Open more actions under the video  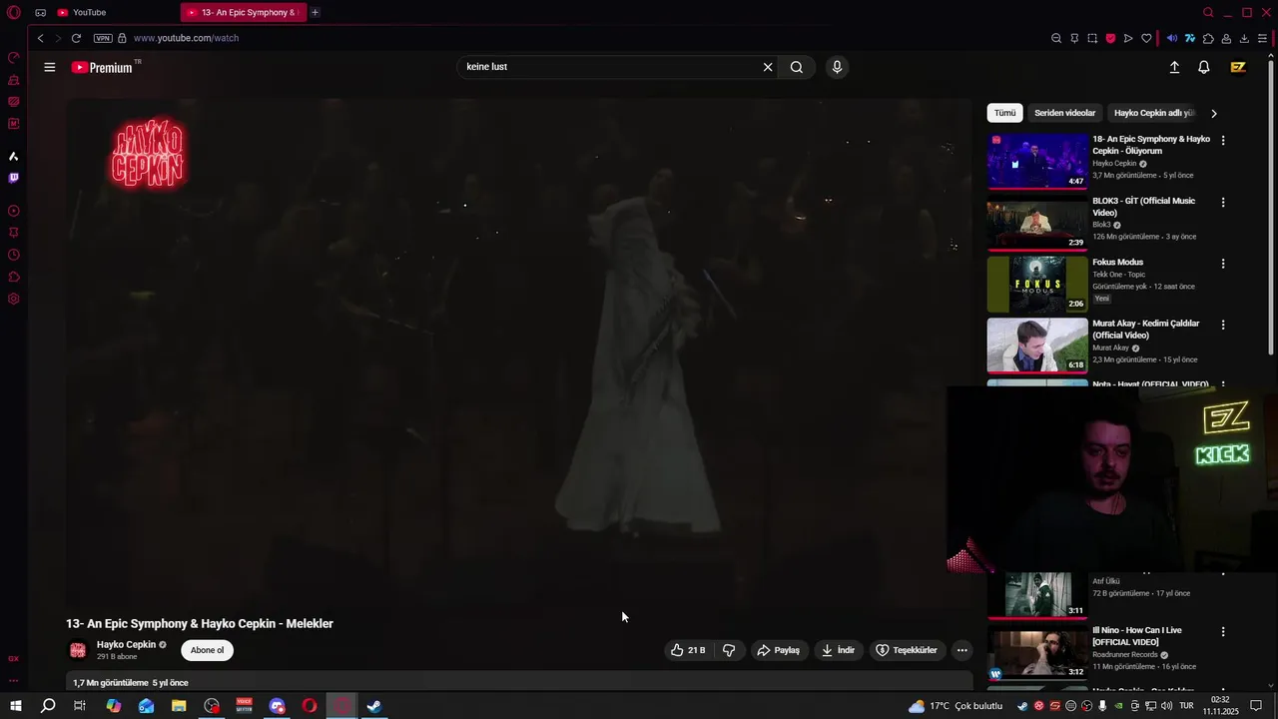(961, 650)
